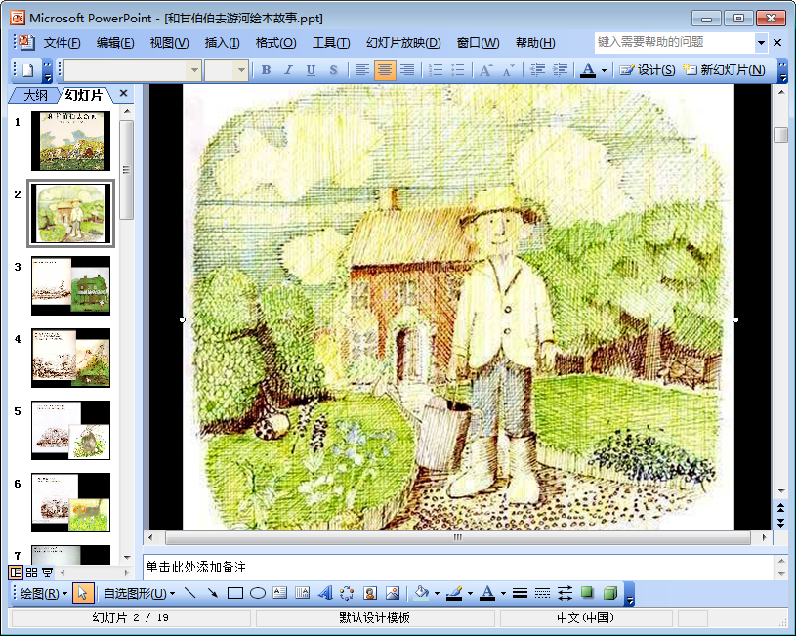
Task: Open 绘图 (Draw) dropdown menu
Action: tap(44, 593)
